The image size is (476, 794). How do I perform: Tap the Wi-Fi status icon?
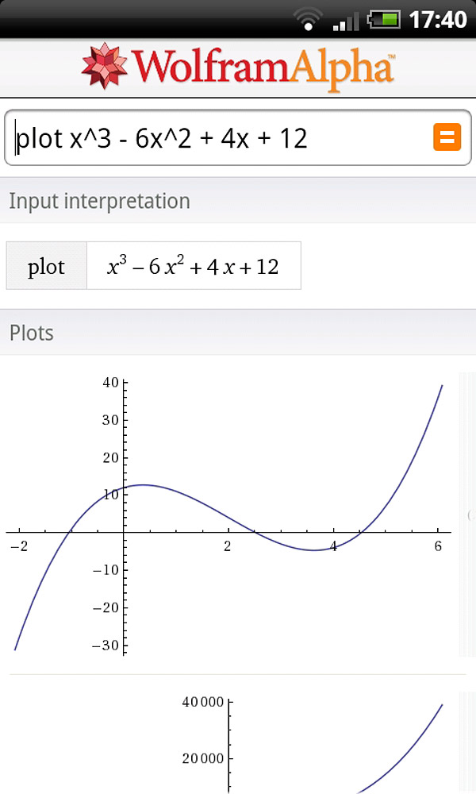click(x=306, y=18)
